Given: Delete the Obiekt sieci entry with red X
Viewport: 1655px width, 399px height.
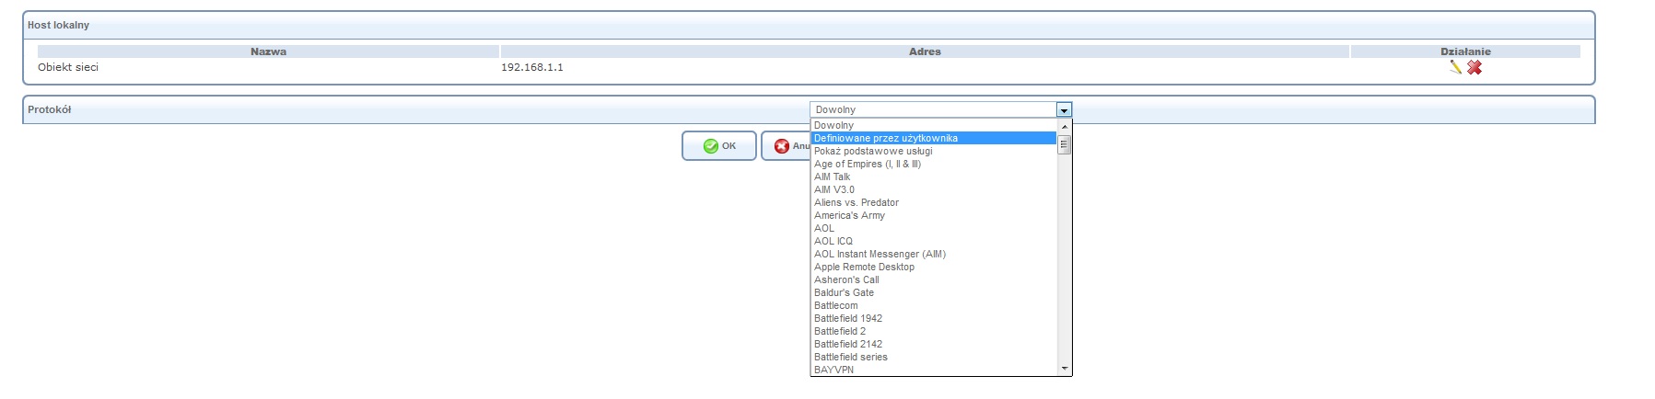Looking at the screenshot, I should tap(1474, 67).
